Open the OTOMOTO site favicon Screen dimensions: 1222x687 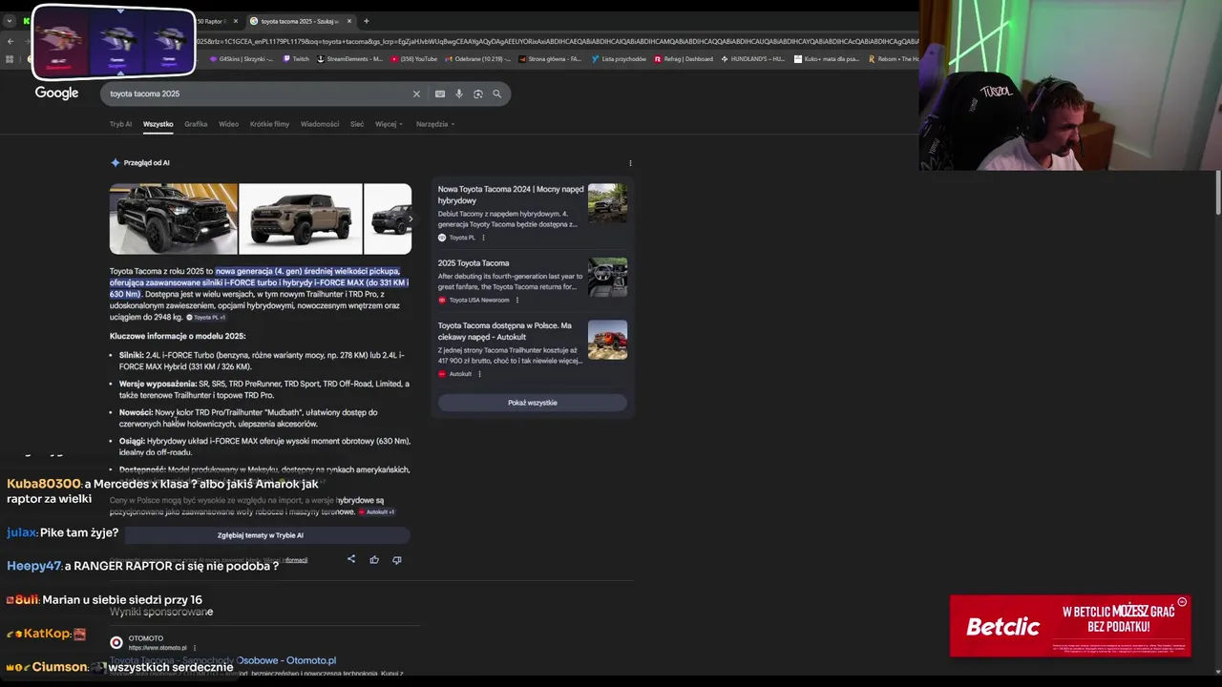point(116,642)
